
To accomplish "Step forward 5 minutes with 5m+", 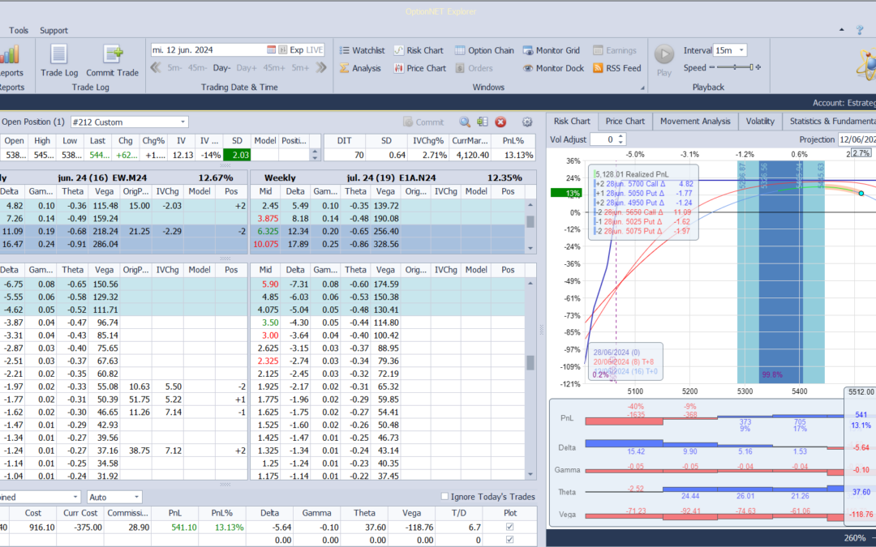I will coord(301,67).
